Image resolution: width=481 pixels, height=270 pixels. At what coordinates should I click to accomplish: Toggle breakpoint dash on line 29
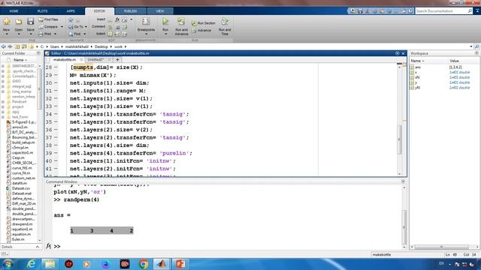(56, 75)
